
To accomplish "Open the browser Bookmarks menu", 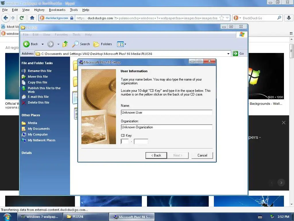I will 57,10.
